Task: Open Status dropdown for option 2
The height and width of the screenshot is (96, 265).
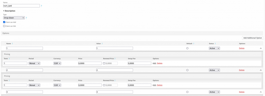Action: (x=214, y=70)
